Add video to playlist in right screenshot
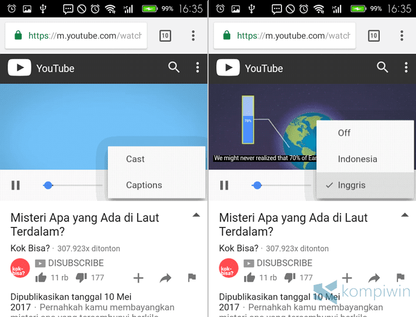This screenshot has height=317, width=416. tap(347, 278)
